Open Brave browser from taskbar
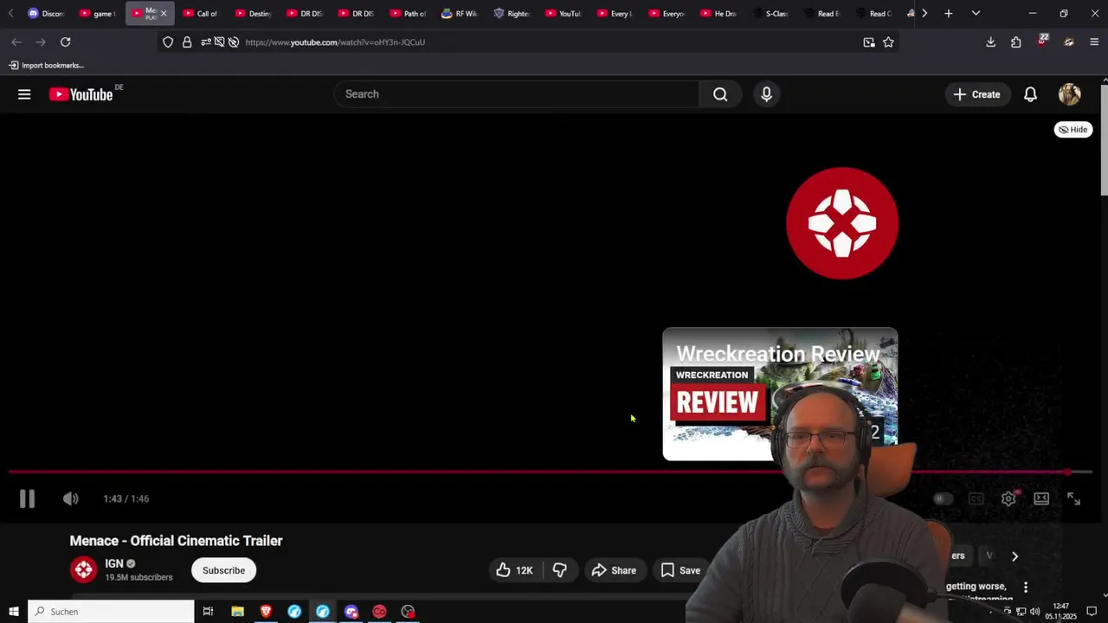Screen dimensions: 1108x623 pyautogui.click(x=266, y=612)
